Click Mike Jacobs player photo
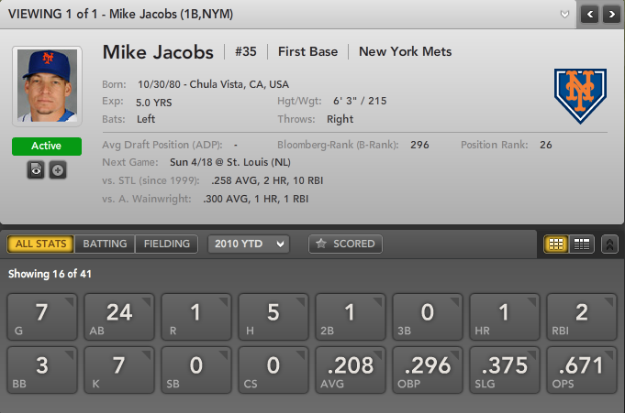 click(x=47, y=89)
